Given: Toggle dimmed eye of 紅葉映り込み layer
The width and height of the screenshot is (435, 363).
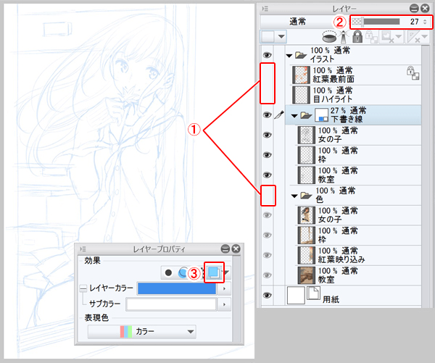Looking at the screenshot, I should (267, 255).
